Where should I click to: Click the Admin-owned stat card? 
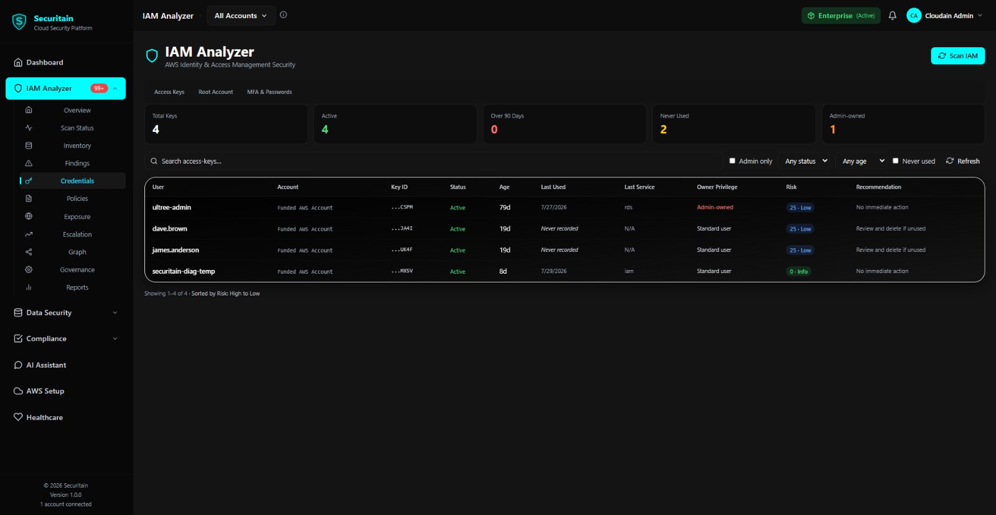coord(903,124)
